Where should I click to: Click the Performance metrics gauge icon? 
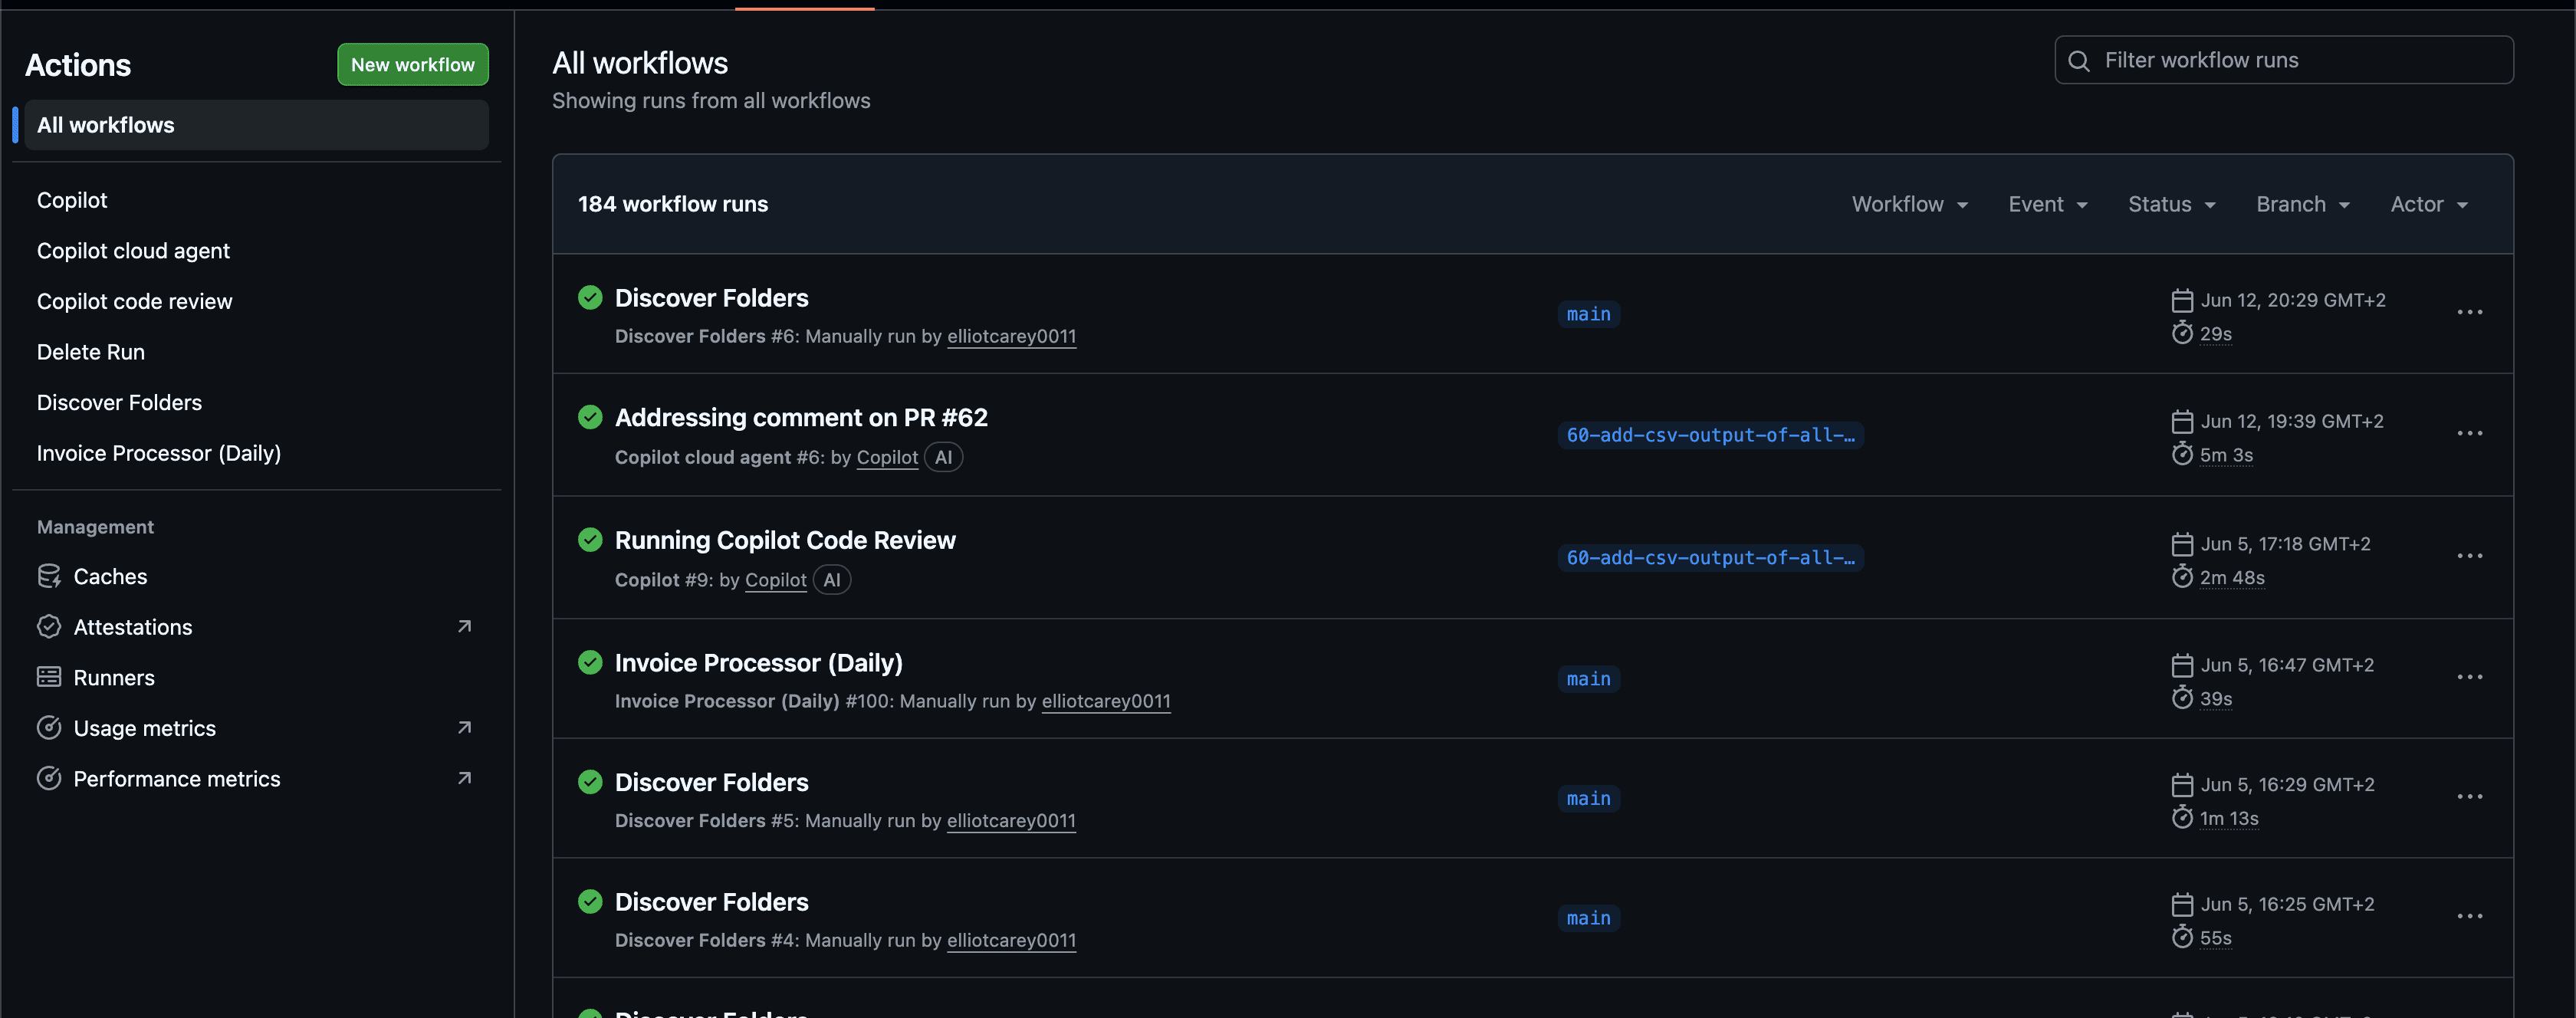click(x=49, y=779)
